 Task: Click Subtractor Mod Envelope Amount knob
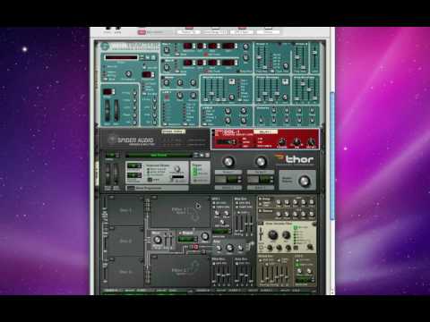(231, 97)
